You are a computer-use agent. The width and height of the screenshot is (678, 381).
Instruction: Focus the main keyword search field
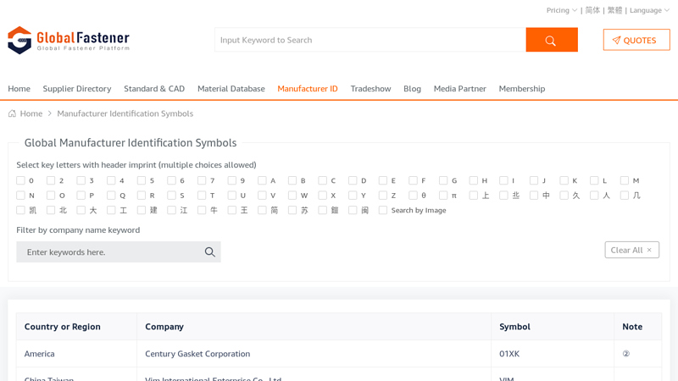click(x=370, y=40)
